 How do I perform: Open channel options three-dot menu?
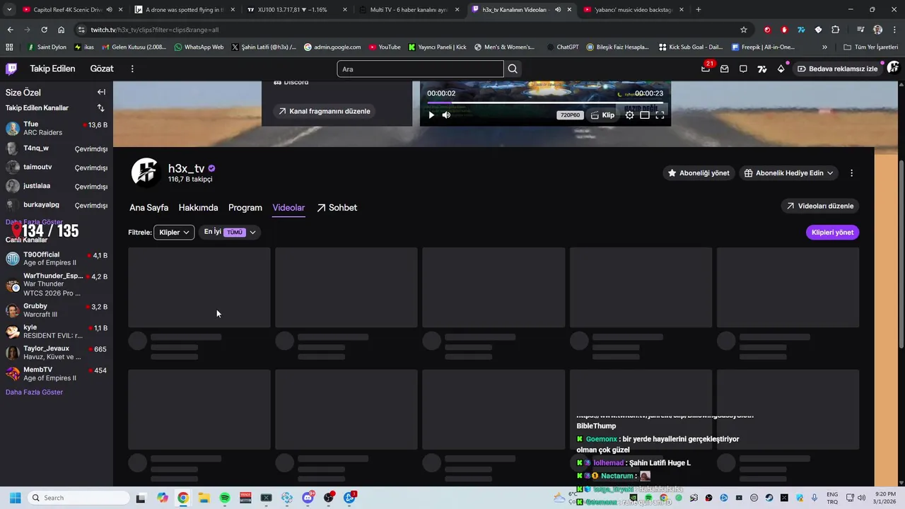click(851, 173)
